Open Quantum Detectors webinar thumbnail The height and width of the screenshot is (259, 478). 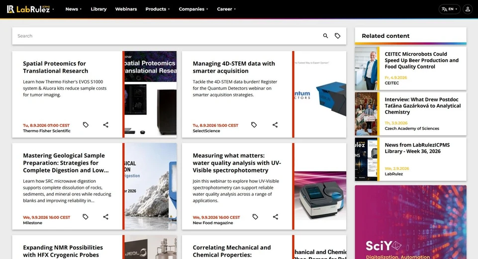coord(320,94)
